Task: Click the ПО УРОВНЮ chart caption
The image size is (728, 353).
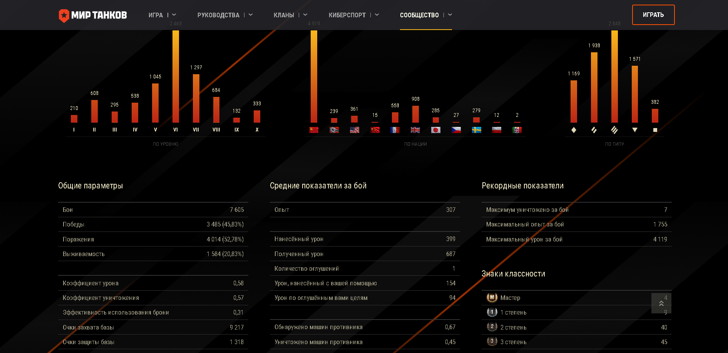Action: point(166,144)
